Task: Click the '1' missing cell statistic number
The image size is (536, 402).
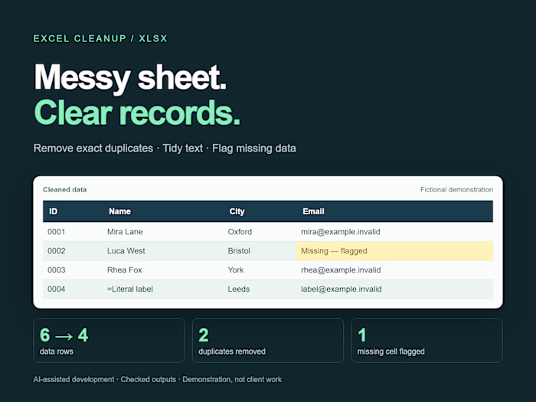Action: tap(361, 335)
